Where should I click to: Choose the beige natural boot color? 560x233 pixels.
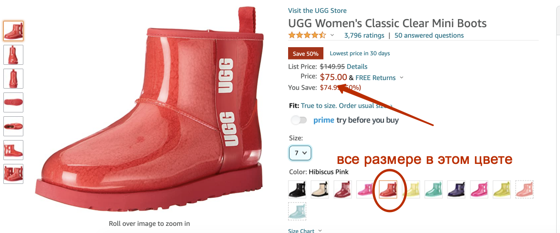click(x=320, y=189)
